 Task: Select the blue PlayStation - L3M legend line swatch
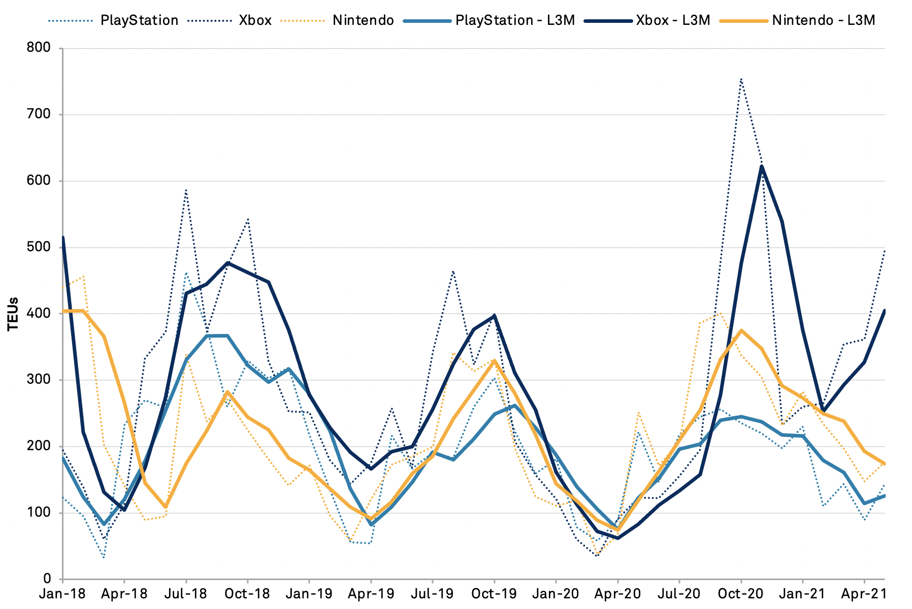[427, 20]
